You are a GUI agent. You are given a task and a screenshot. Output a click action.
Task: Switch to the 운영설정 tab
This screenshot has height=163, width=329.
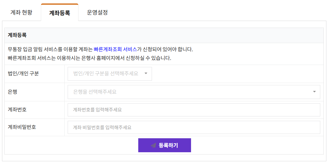point(97,13)
